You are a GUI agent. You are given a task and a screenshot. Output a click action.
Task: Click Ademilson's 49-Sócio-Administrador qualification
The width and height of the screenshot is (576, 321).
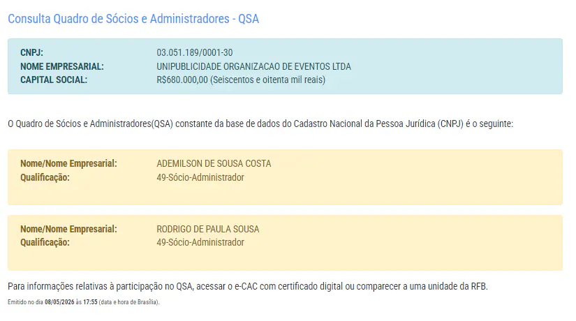pyautogui.click(x=200, y=177)
